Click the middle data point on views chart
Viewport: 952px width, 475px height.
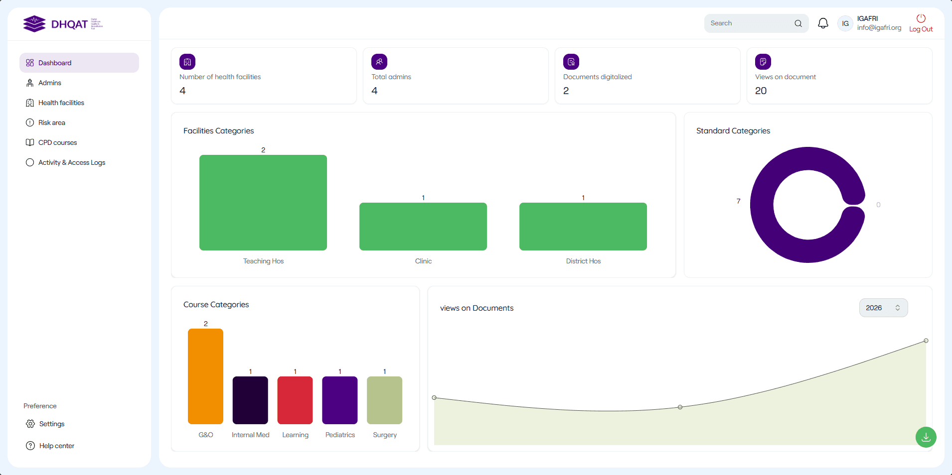680,407
